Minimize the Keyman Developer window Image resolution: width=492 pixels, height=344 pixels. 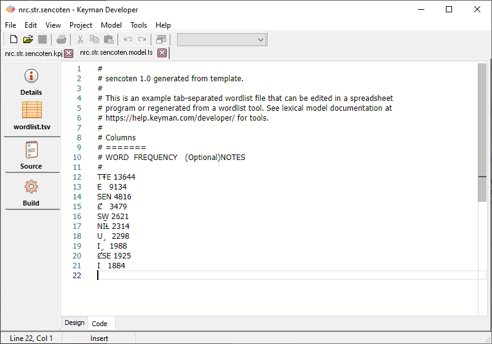pyautogui.click(x=421, y=9)
